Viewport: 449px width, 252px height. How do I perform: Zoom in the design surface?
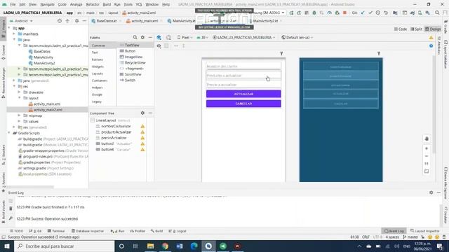(427, 148)
